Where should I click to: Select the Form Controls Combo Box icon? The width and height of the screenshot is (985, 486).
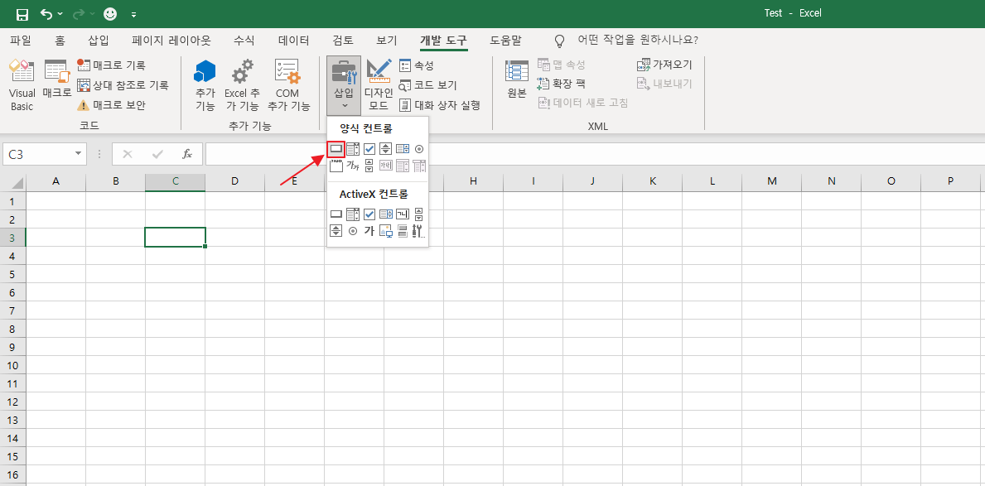tap(353, 149)
